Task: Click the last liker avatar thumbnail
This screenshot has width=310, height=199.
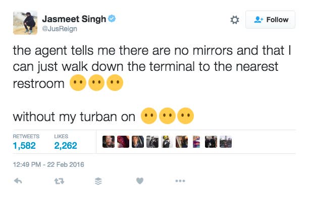Action: point(226,142)
